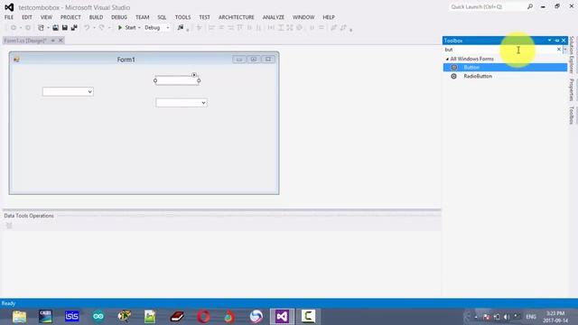Screen dimensions: 578x325
Task: Open the PROJECT menu
Action: click(x=70, y=17)
